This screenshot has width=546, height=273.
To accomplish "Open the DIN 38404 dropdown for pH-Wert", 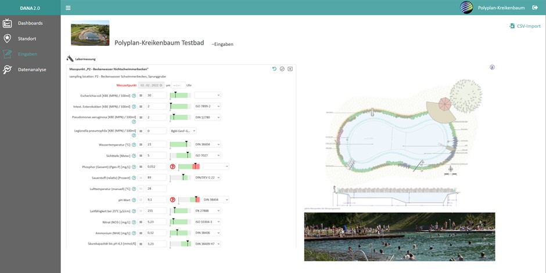I will [x=215, y=200].
